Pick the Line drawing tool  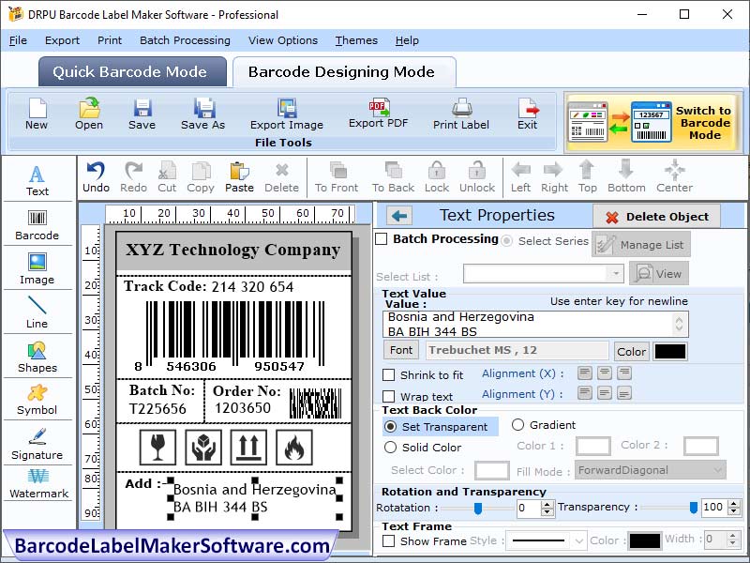[x=37, y=312]
